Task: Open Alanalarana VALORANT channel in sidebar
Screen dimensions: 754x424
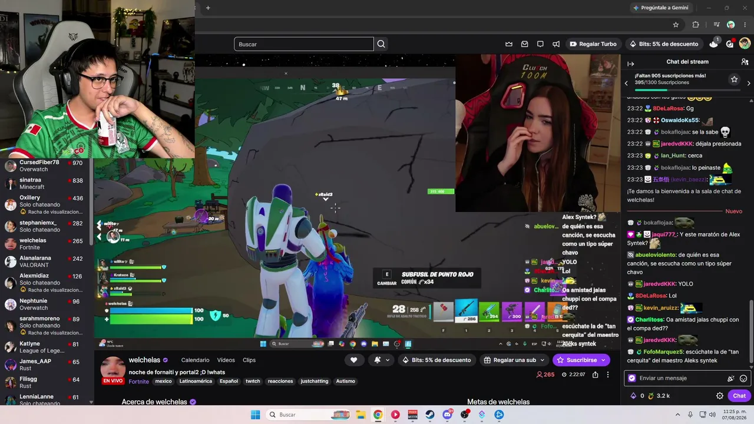Action: (x=45, y=261)
